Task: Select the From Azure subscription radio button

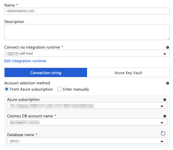Action: pos(7,89)
